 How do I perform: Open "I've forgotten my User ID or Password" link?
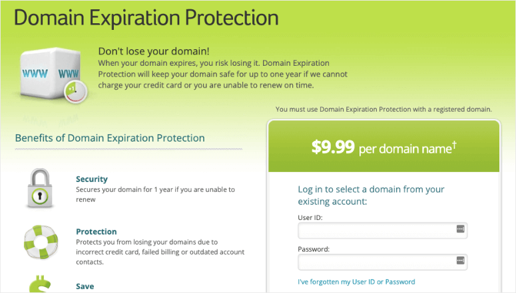356,282
